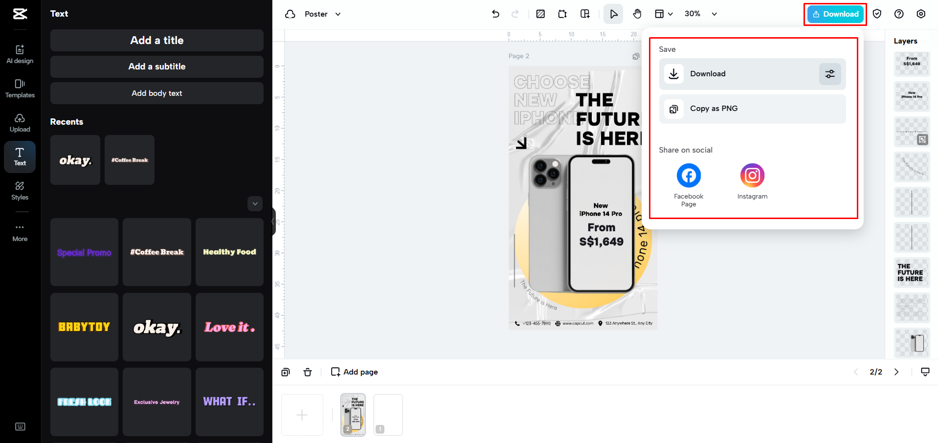Click the Recents heading

[x=67, y=122]
